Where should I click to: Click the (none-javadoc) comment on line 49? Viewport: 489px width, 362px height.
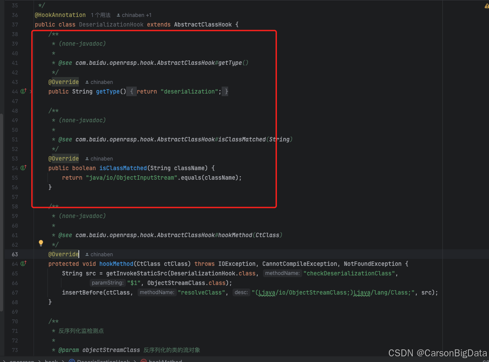tap(82, 120)
